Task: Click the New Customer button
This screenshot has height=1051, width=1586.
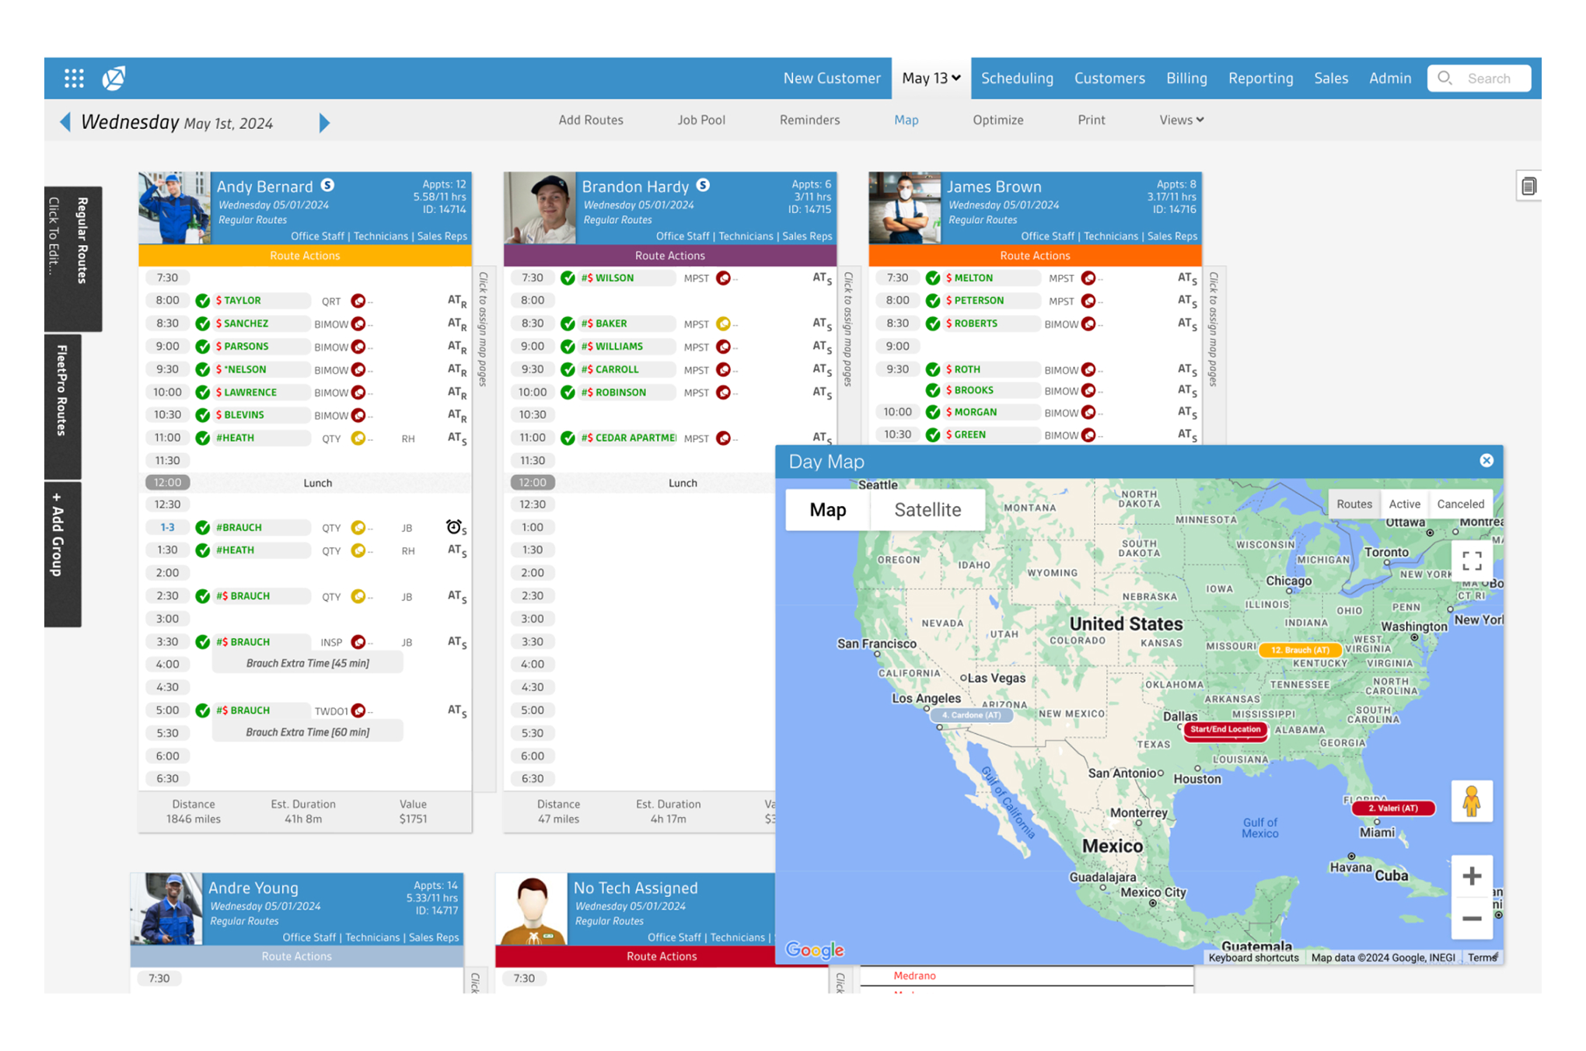Action: pos(831,79)
